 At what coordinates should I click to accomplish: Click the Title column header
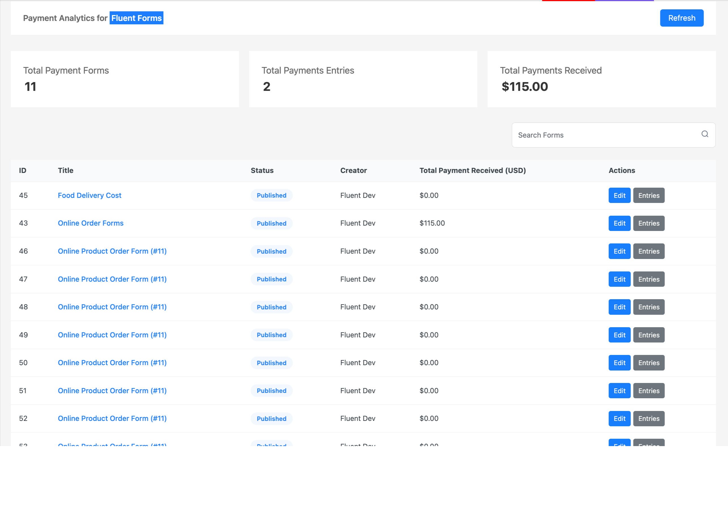click(x=65, y=170)
